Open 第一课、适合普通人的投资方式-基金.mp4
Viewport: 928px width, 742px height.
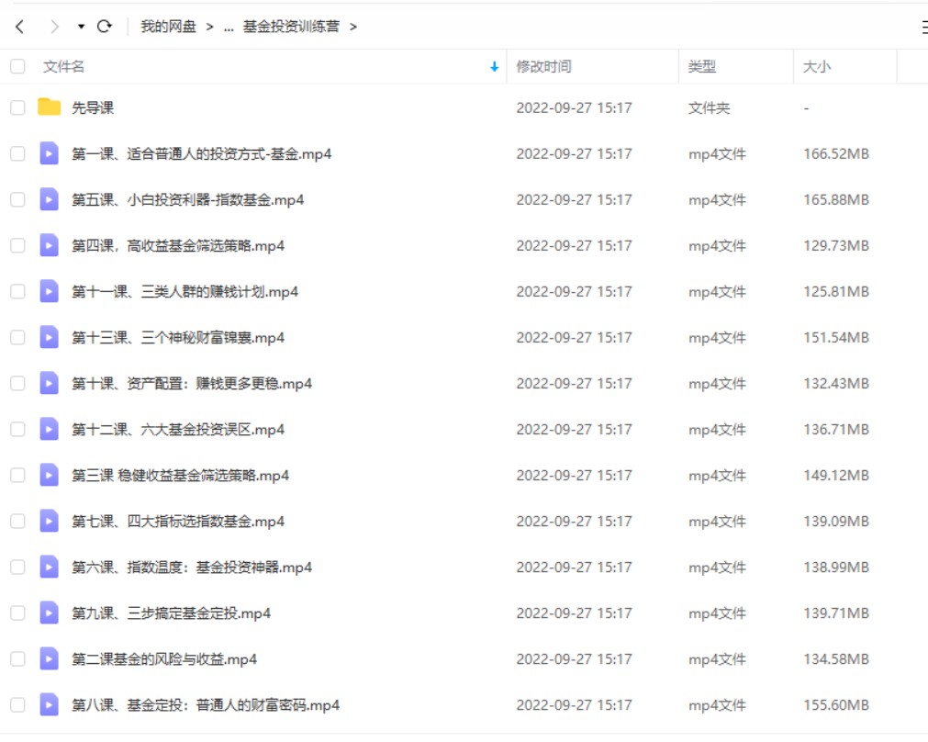(201, 154)
